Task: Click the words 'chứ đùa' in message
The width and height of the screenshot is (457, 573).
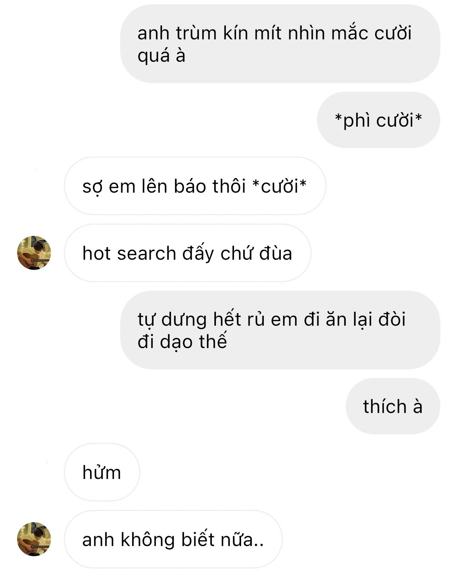Action: (x=256, y=253)
